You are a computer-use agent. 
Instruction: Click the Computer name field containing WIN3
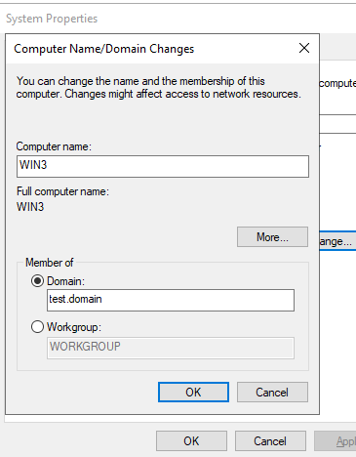(163, 166)
